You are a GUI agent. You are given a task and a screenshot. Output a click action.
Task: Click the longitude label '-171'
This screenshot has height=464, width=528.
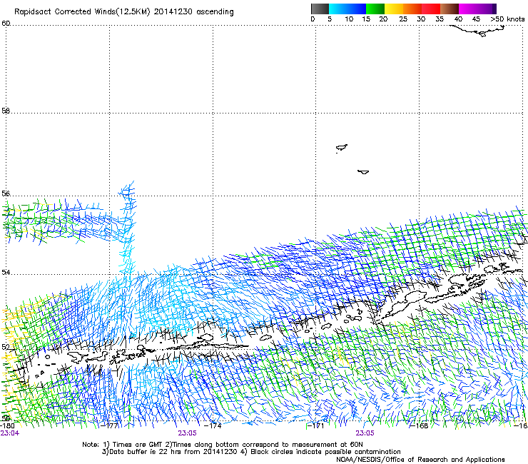tap(315, 425)
